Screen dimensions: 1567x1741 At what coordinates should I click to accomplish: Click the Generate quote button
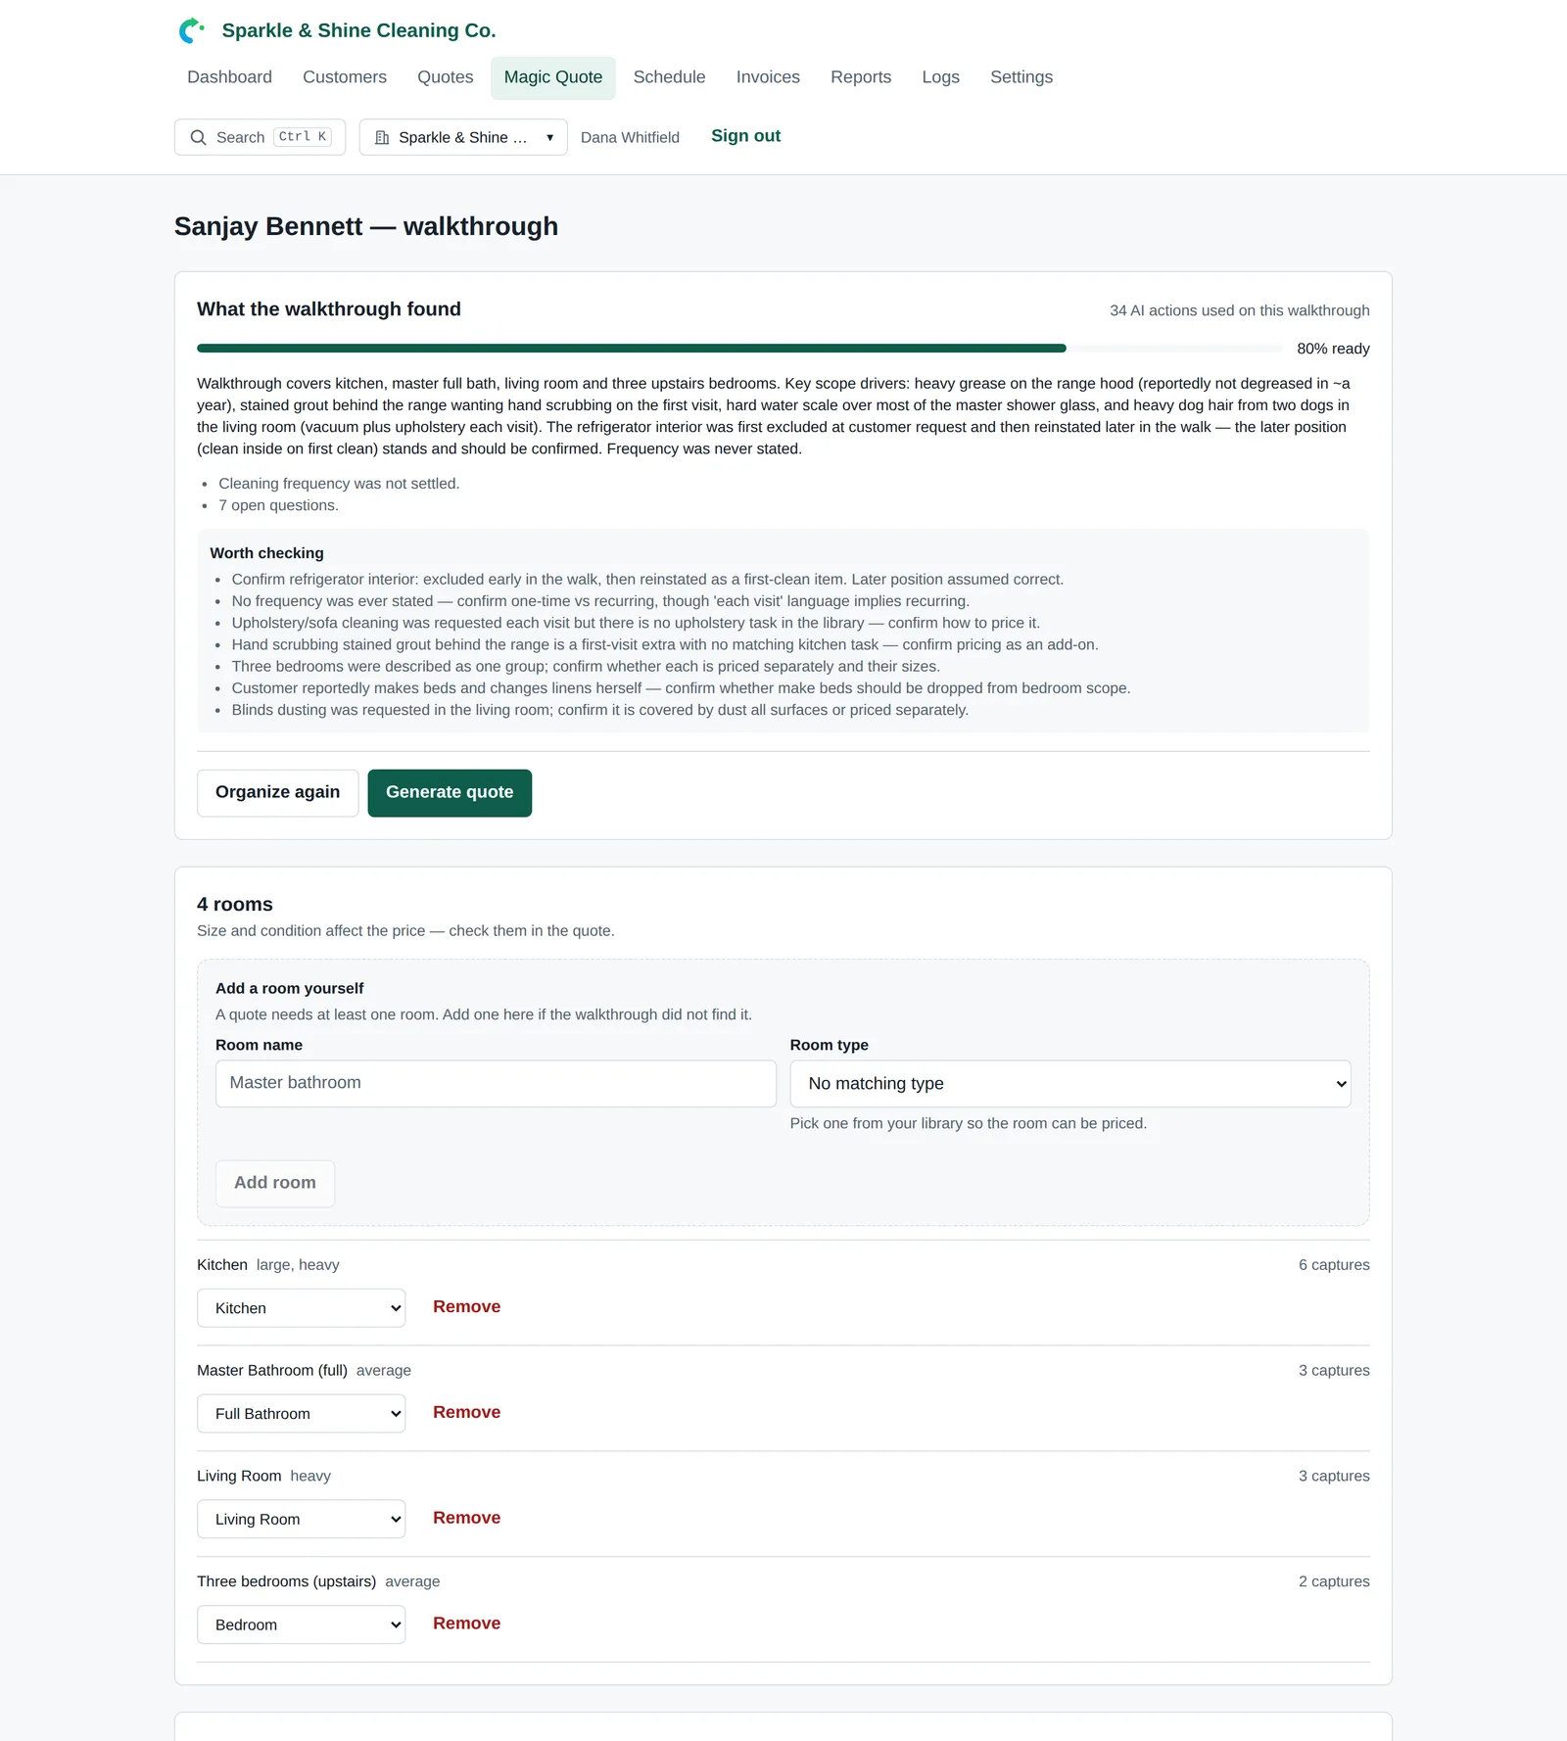coord(450,793)
